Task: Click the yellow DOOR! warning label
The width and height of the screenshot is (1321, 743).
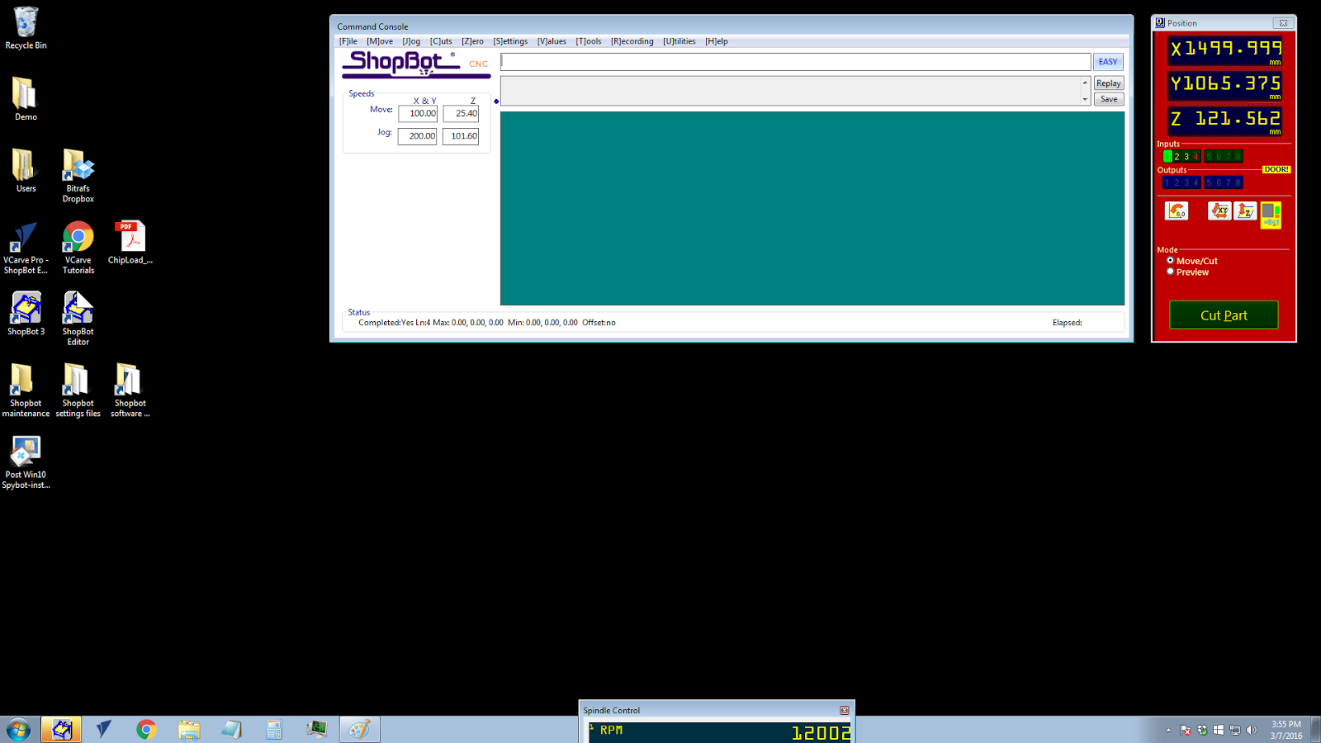Action: [1276, 169]
